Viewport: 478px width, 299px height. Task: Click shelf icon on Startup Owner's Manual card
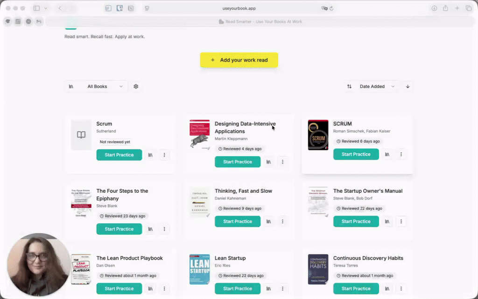387,221
